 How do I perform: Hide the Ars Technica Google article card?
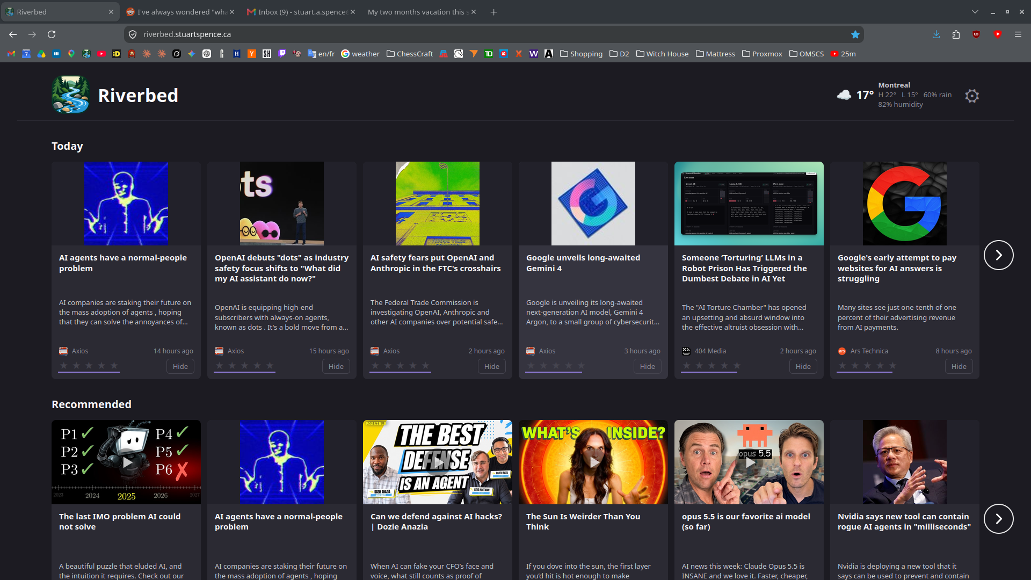(959, 366)
